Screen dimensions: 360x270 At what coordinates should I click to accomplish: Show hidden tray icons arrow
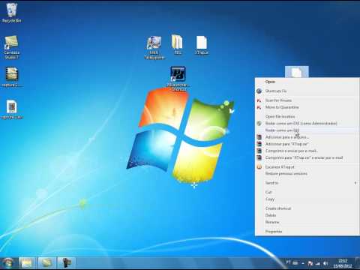tap(303, 263)
